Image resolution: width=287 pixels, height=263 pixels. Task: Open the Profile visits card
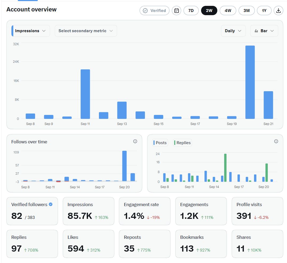point(257,211)
